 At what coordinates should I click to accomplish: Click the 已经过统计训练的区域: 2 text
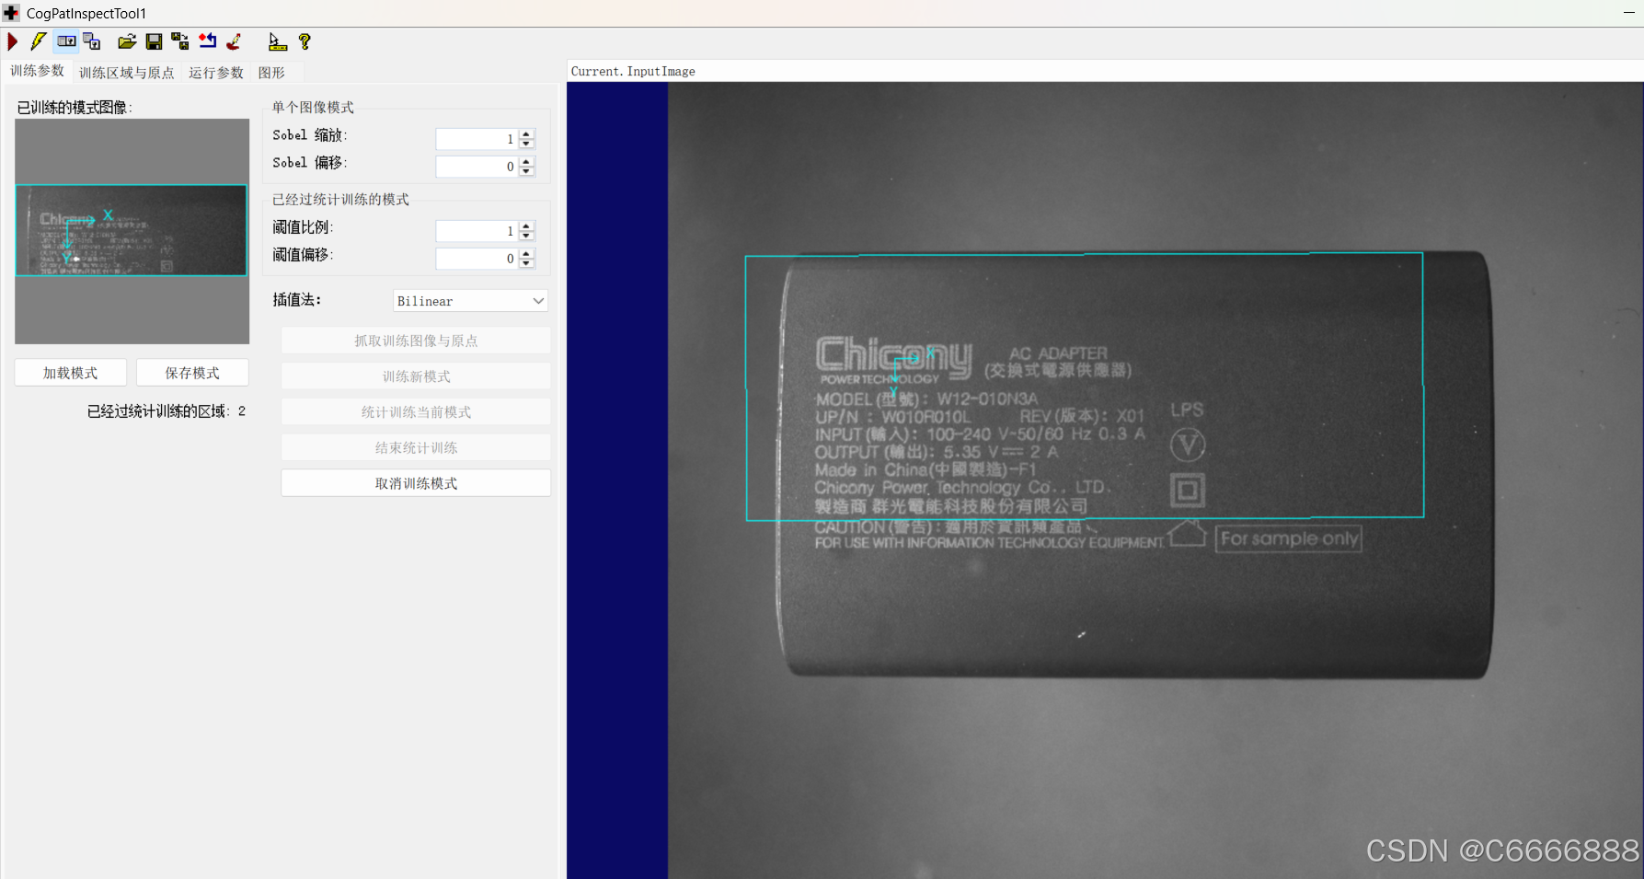click(x=167, y=411)
